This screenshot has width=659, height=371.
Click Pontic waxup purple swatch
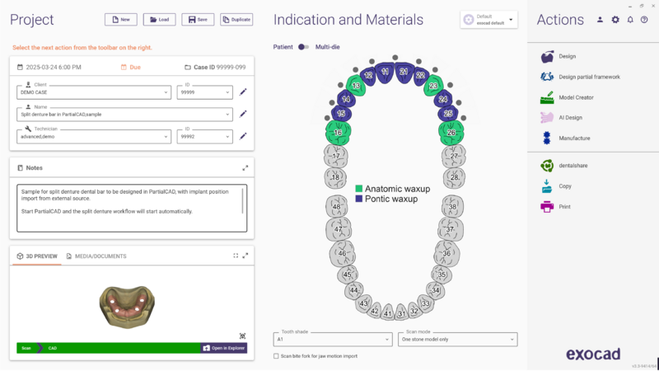pyautogui.click(x=359, y=199)
